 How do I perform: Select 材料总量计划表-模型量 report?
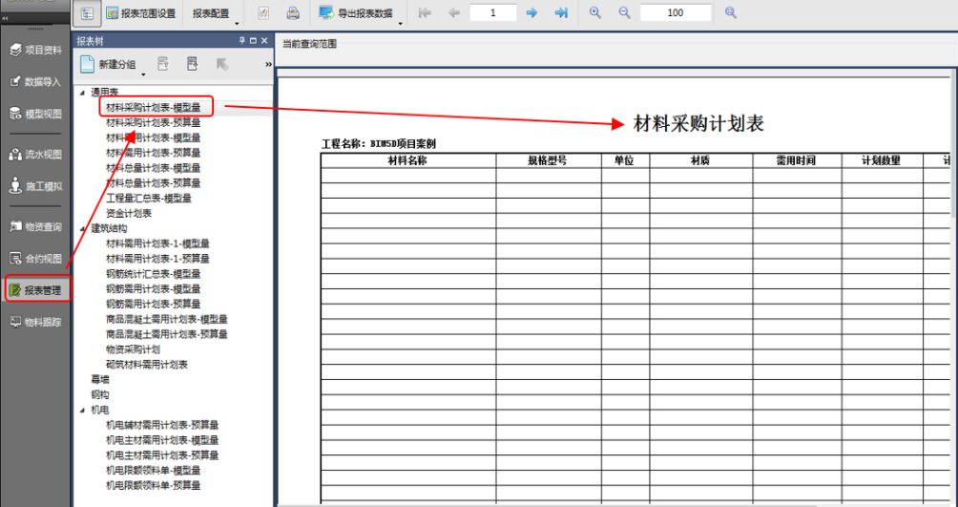point(153,168)
